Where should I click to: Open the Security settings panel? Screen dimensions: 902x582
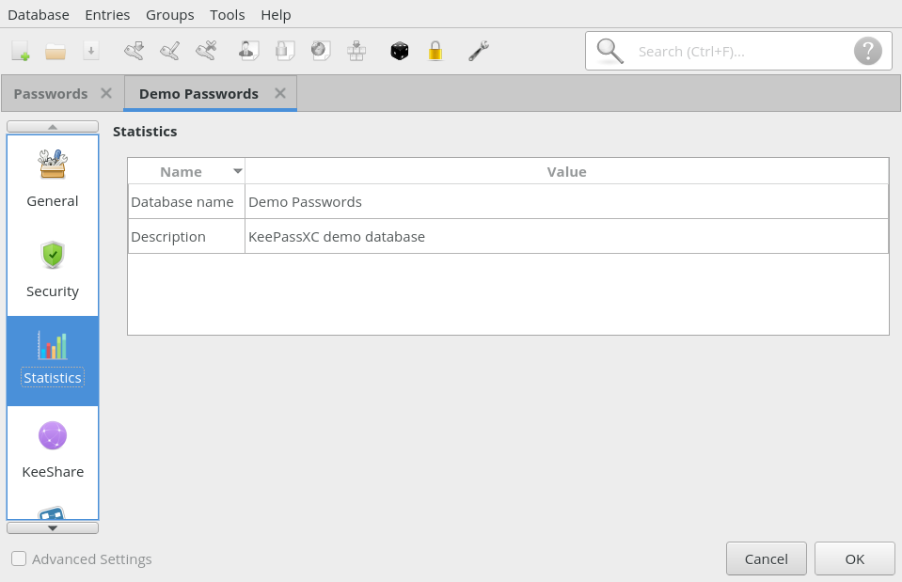(x=52, y=268)
